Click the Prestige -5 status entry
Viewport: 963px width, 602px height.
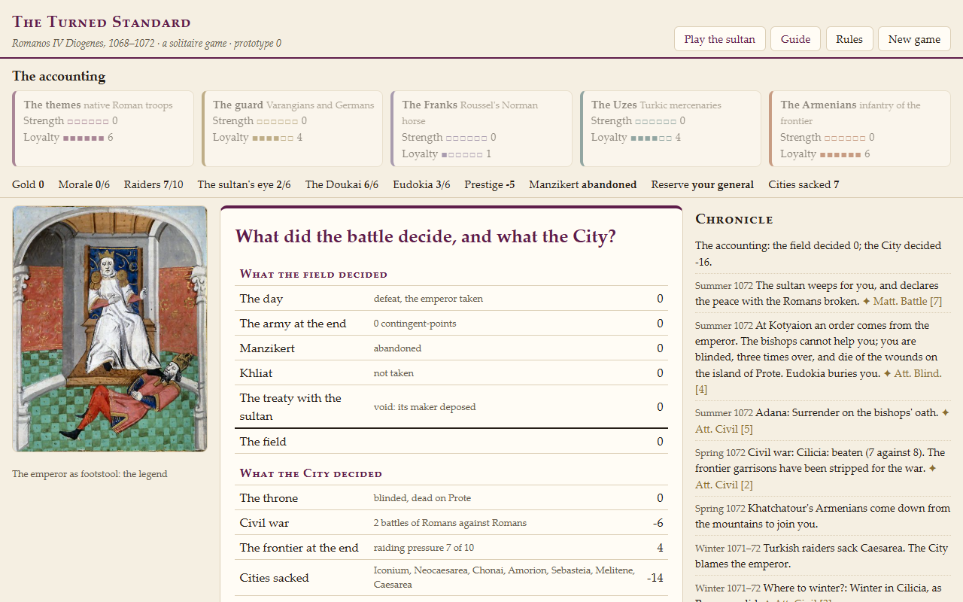(x=490, y=184)
